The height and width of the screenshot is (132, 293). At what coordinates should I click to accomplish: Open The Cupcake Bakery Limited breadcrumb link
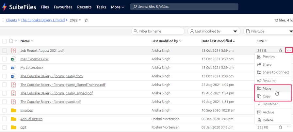click(x=43, y=20)
